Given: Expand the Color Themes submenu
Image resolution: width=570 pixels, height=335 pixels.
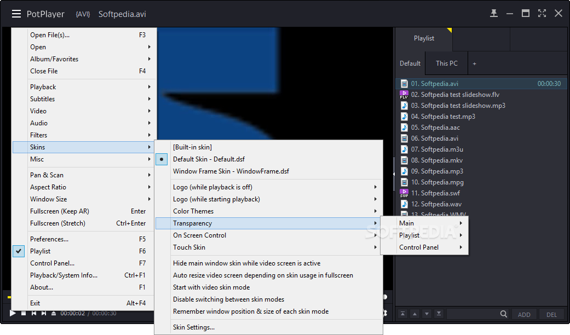Looking at the screenshot, I should click(x=269, y=211).
